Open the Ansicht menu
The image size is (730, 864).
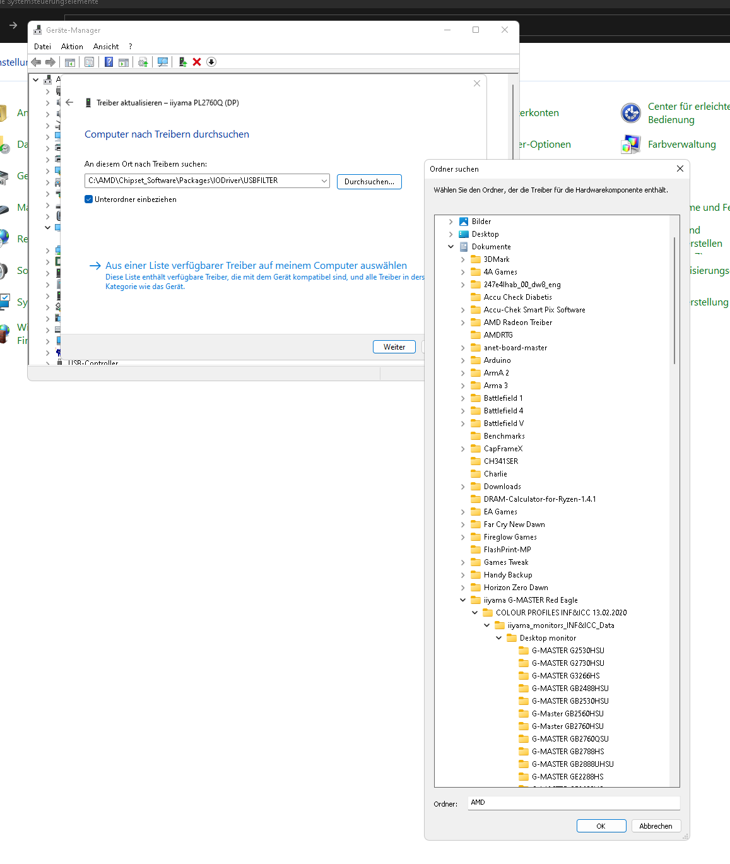tap(106, 47)
